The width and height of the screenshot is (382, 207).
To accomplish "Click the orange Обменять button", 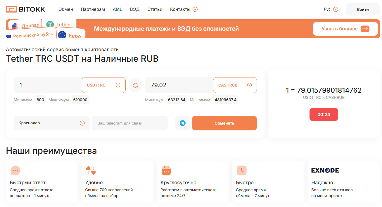I will click(x=224, y=123).
